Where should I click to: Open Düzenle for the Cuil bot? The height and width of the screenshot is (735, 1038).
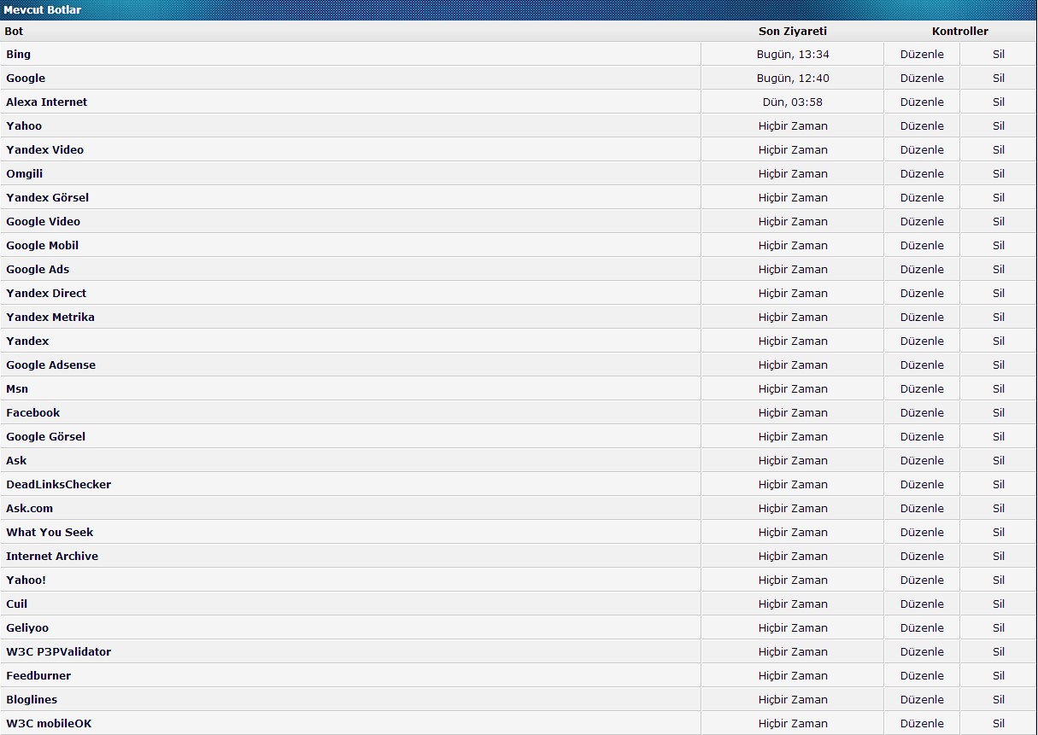point(922,604)
